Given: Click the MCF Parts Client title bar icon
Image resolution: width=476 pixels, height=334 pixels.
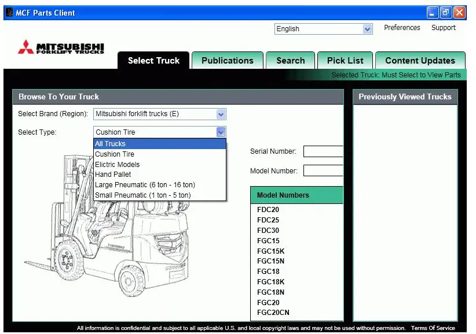Looking at the screenshot, I should click(8, 12).
